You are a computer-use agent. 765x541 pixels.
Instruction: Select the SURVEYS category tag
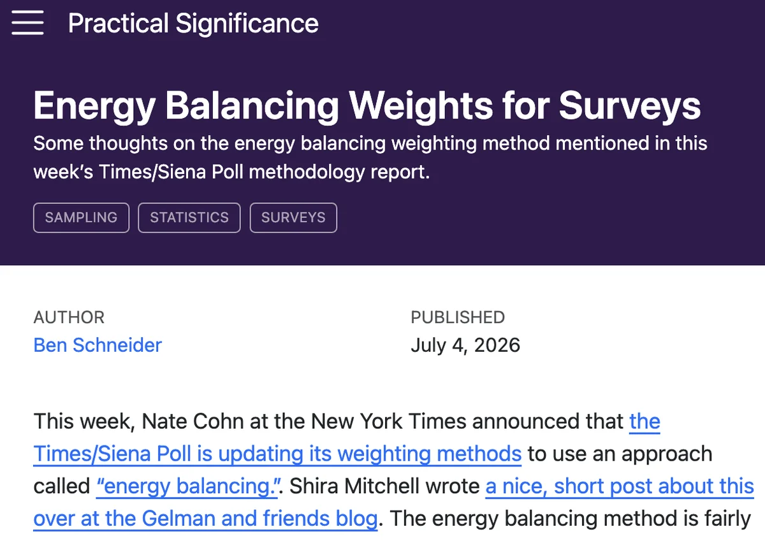(293, 217)
